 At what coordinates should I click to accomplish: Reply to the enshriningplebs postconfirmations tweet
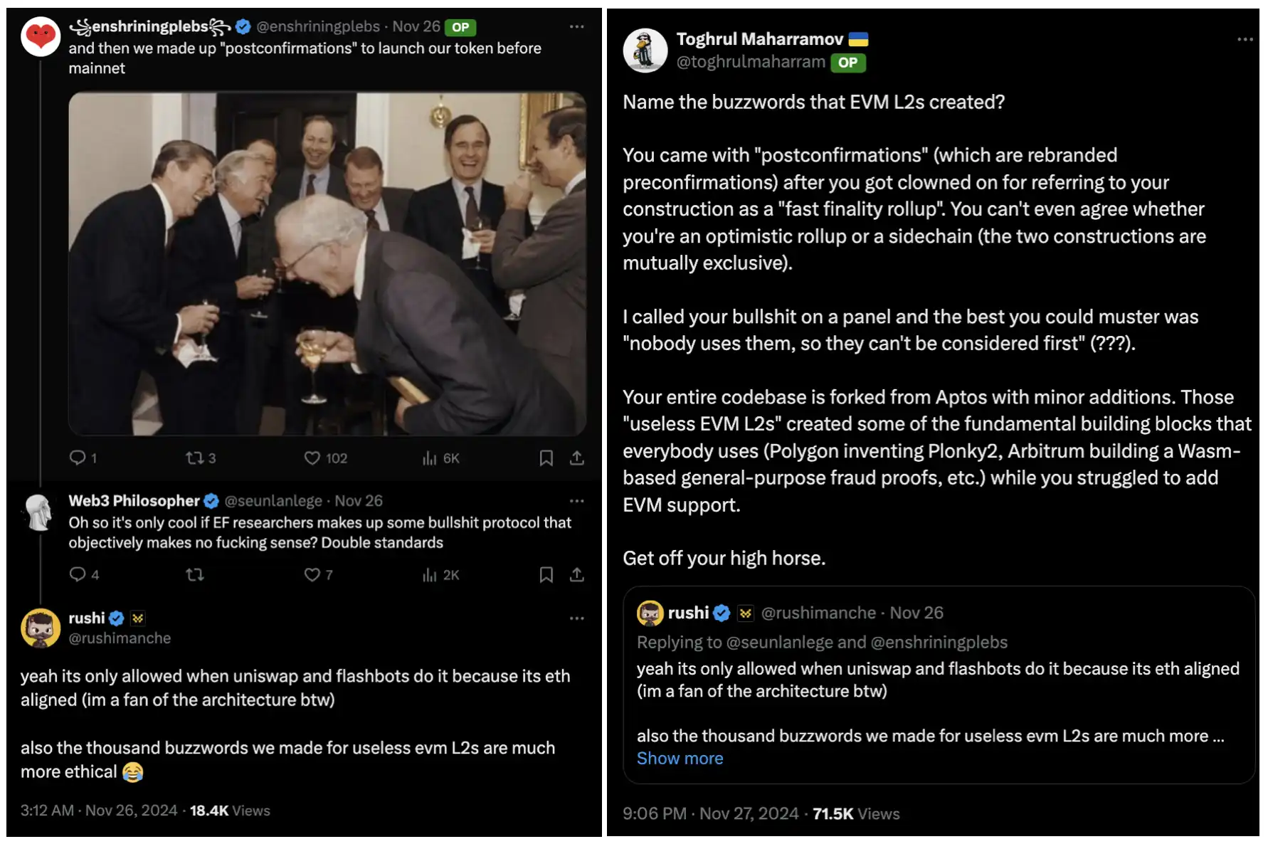tap(78, 458)
